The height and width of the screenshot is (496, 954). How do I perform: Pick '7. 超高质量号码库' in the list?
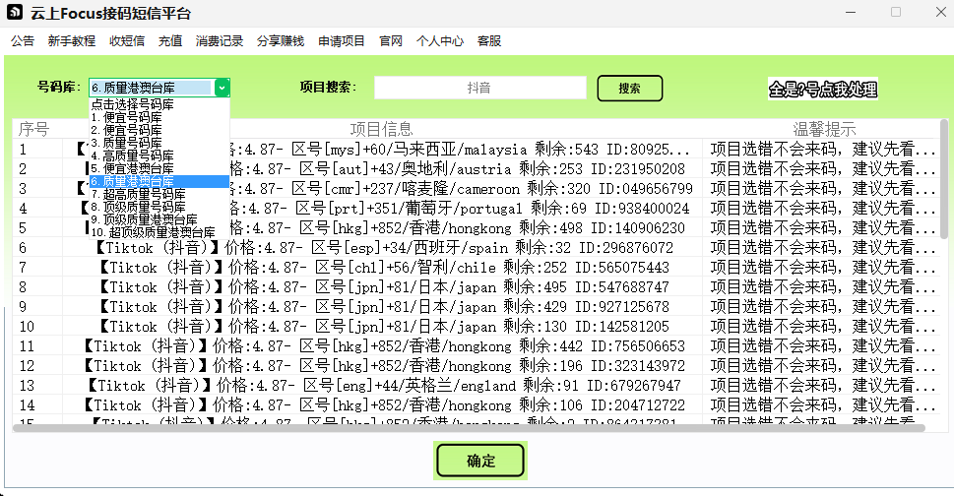pos(144,194)
